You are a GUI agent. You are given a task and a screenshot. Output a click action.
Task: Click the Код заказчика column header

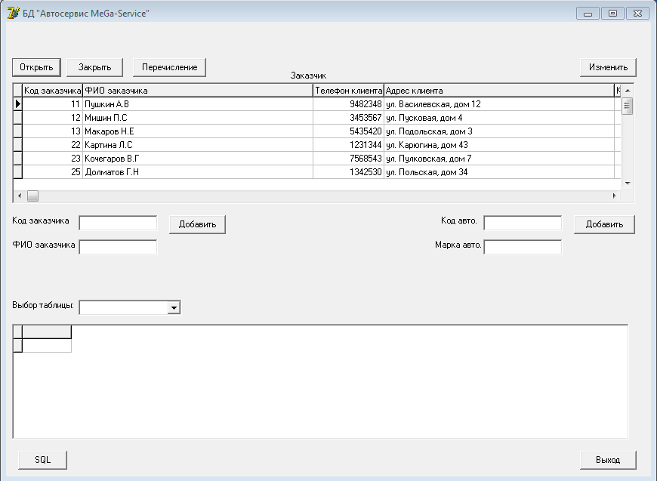(x=52, y=91)
